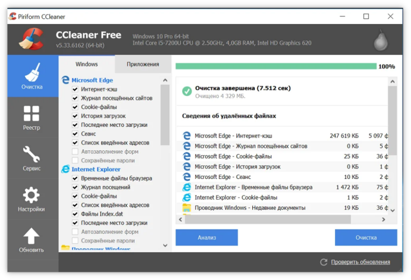Click the refresh icon near Проверить обновления

pos(324,262)
